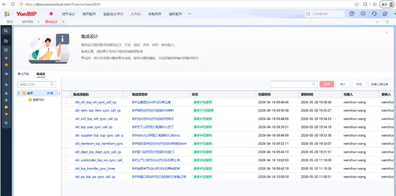The image size is (396, 196).
Task: Click the compass icon in top header
Action: pos(385,14)
